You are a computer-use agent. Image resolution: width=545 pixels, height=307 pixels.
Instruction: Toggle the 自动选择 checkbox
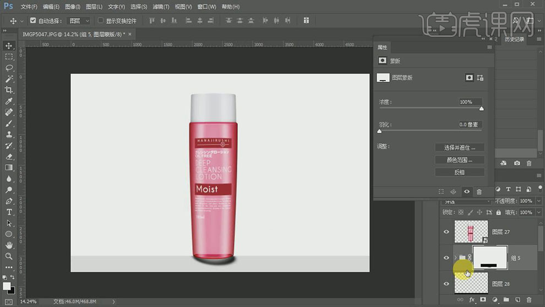pyautogui.click(x=33, y=20)
